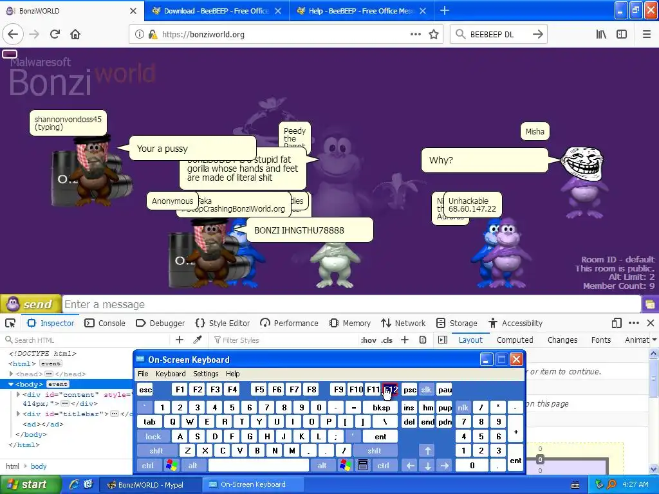The image size is (659, 494).
Task: Toggle the left alt key
Action: [x=192, y=466]
